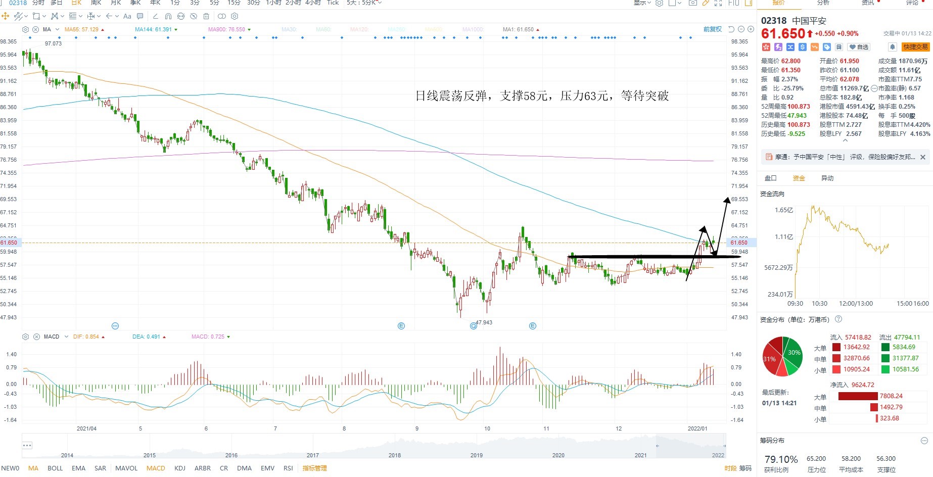Switch price adjustment via 前复权

tap(713, 29)
